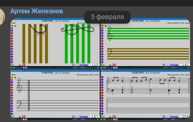The image size is (193, 122).
Task: Open the thumbnail with green horizontal staff
Action: coord(146,43)
